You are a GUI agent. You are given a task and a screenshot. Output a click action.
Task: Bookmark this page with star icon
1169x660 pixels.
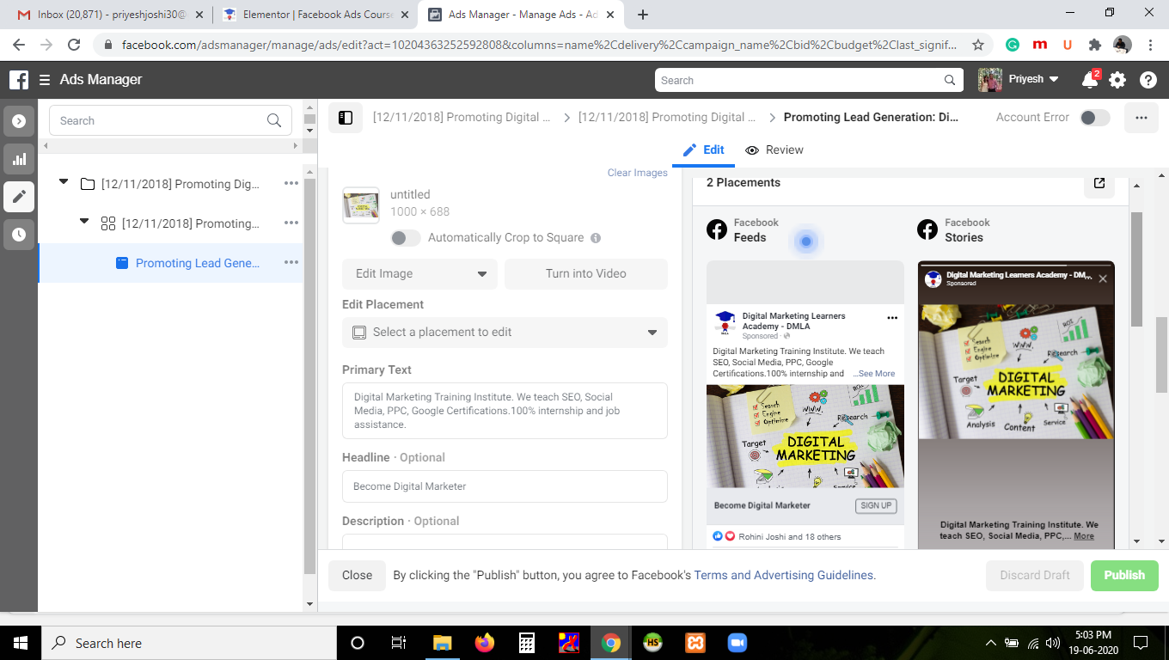click(978, 45)
